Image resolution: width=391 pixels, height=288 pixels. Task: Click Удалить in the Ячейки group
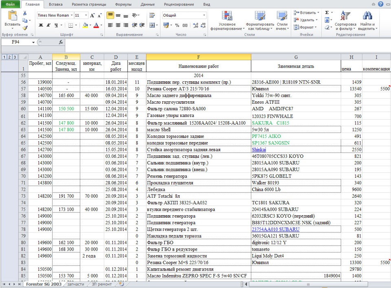click(305, 20)
